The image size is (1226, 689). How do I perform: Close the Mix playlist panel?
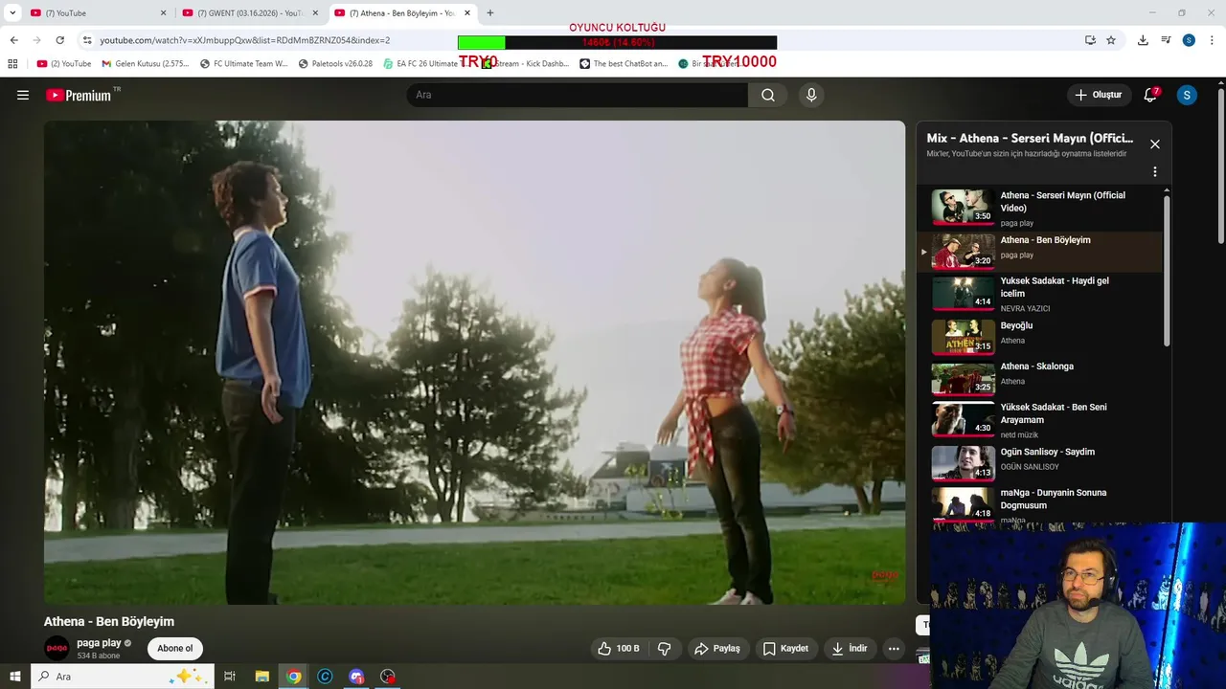[1155, 144]
